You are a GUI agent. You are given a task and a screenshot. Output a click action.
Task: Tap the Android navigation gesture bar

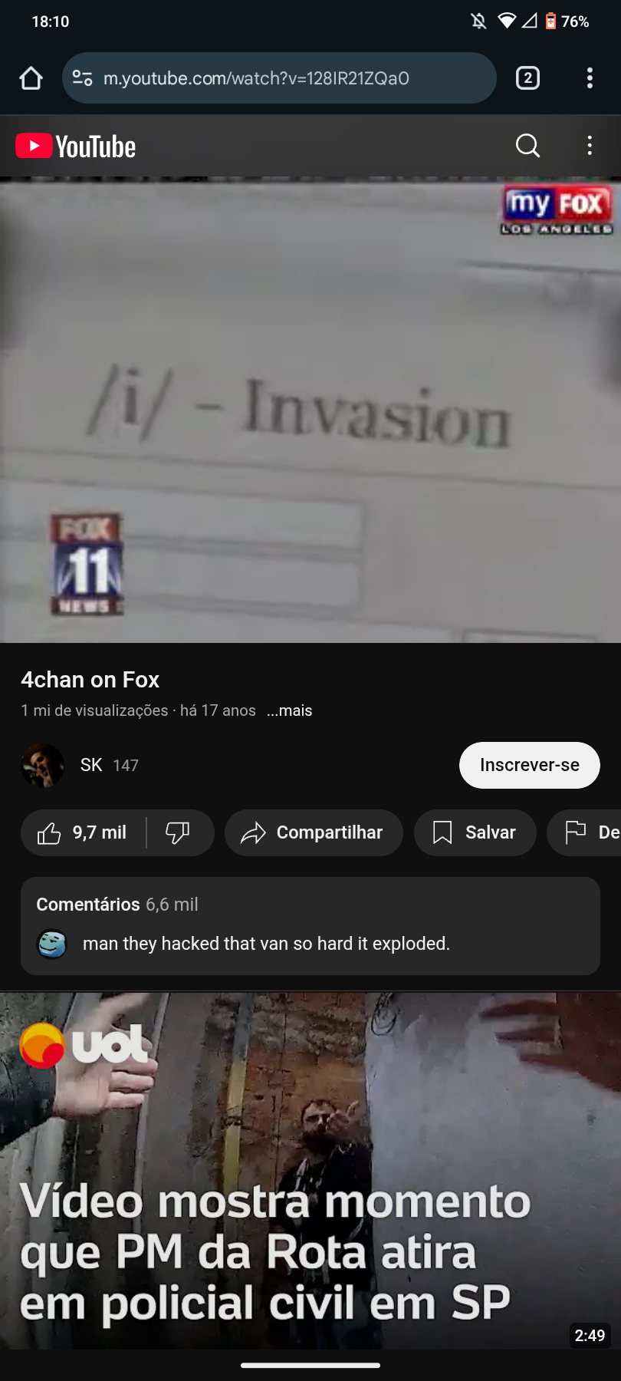click(x=310, y=1365)
